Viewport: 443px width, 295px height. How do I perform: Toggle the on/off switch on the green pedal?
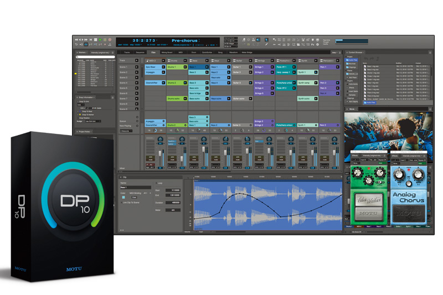379,182
